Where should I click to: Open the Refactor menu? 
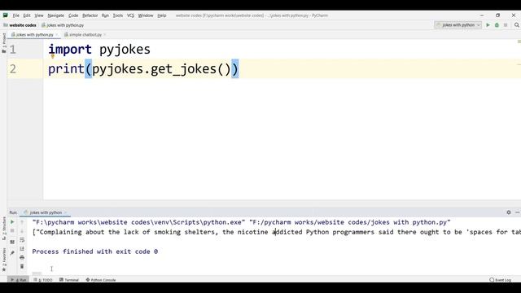(90, 15)
